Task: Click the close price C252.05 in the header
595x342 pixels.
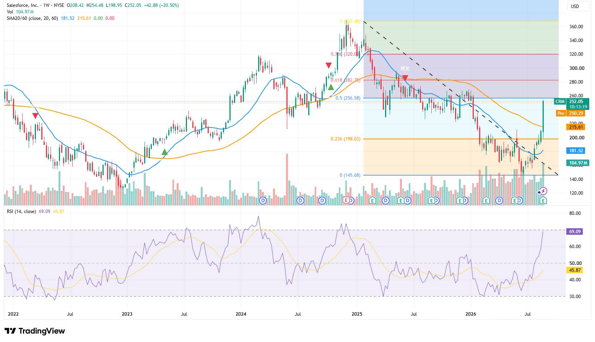Action: [x=133, y=5]
